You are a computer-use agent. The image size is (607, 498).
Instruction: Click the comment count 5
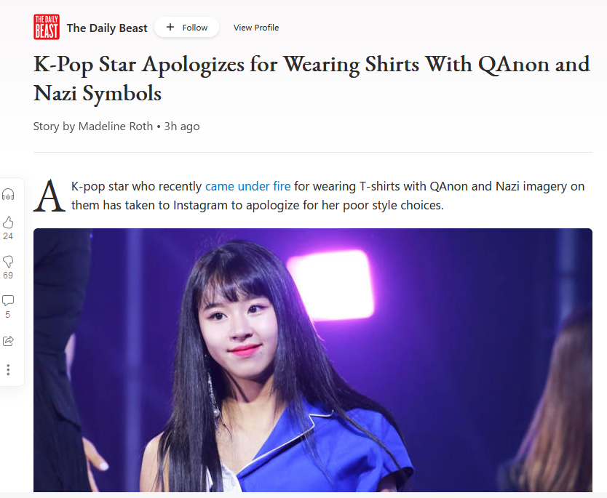[x=8, y=315]
